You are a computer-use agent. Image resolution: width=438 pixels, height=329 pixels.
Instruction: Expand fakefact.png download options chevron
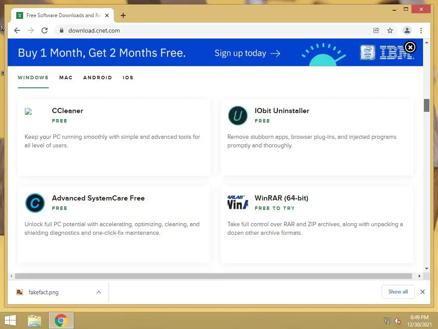(x=99, y=292)
